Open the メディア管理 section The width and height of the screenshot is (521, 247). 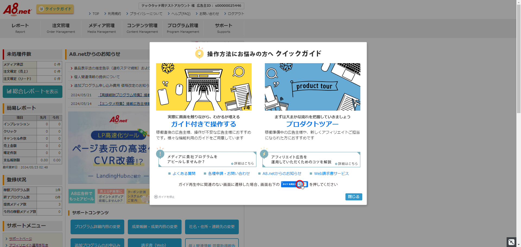pos(101,28)
